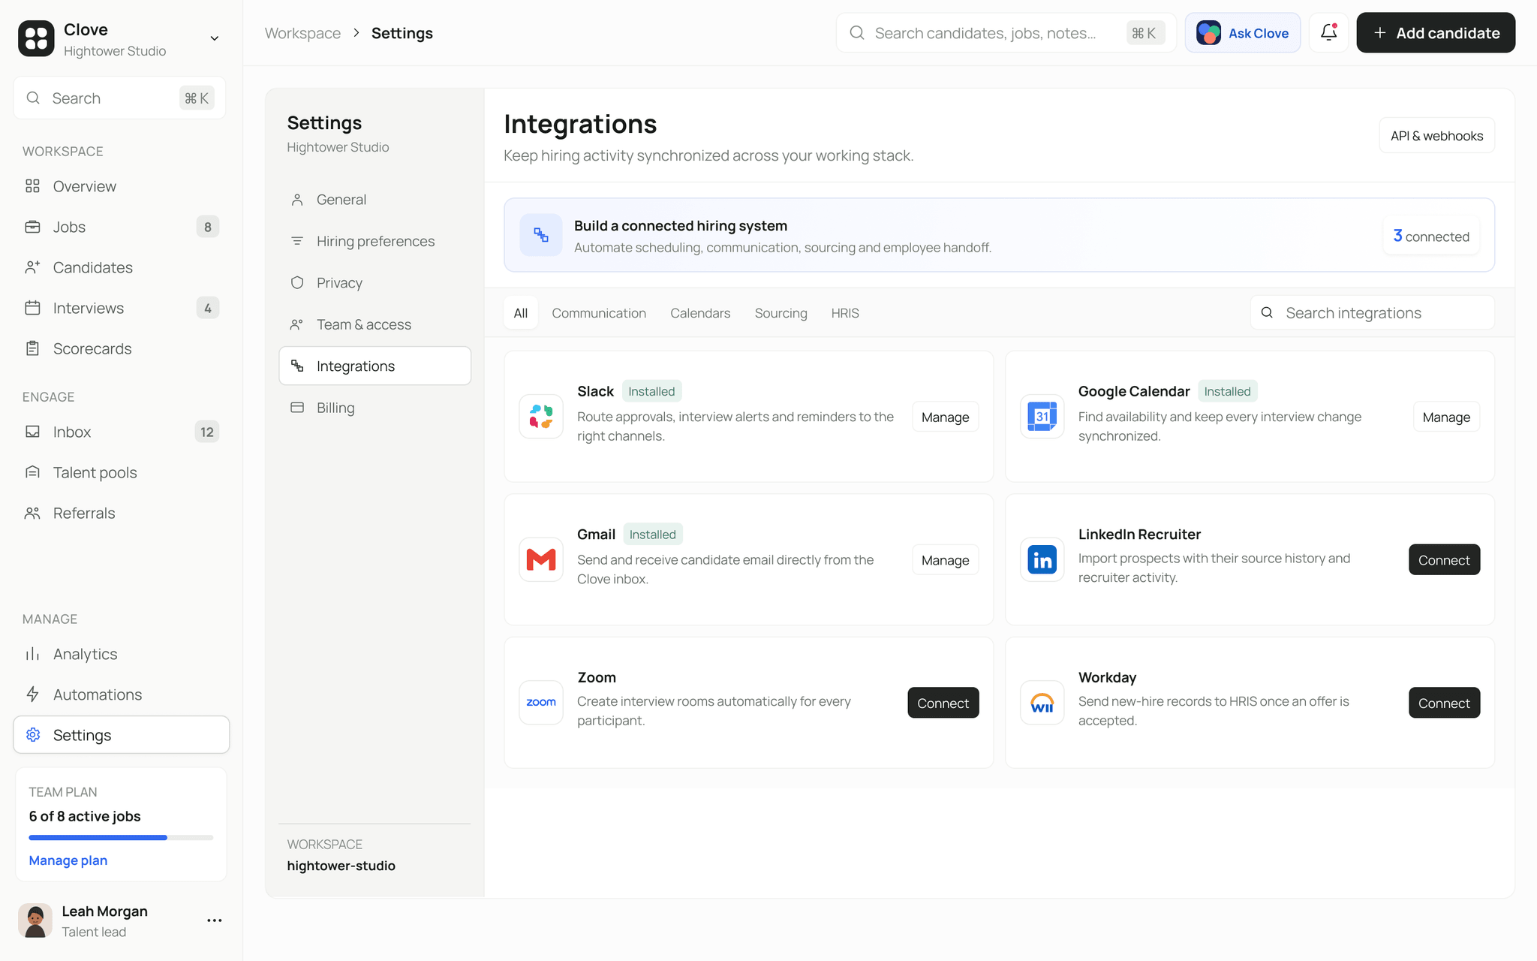The image size is (1537, 961).
Task: Click the Manage plan link
Action: click(x=68, y=860)
